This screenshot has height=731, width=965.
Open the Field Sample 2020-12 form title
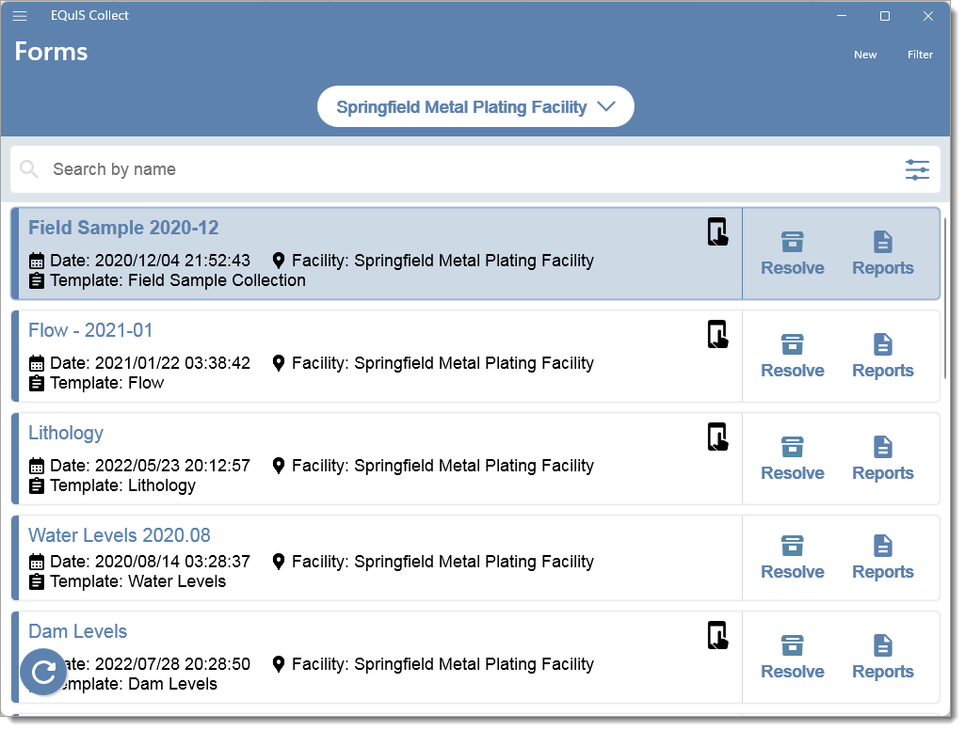click(123, 228)
